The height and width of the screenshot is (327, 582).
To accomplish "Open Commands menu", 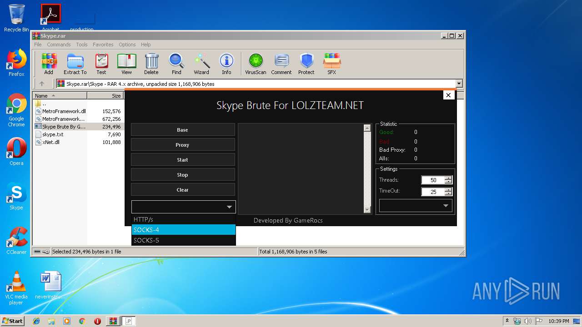I will coord(59,45).
